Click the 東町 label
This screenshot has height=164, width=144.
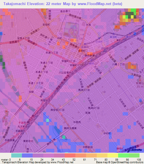click(119, 40)
